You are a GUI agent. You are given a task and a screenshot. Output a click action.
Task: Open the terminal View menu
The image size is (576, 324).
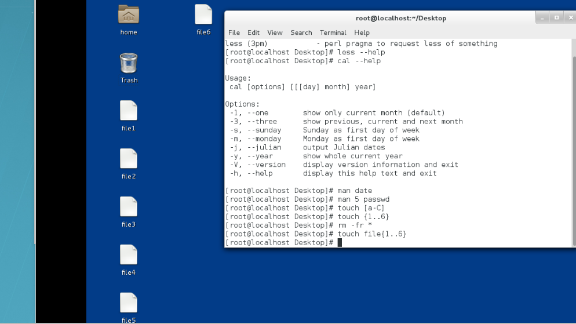click(x=275, y=32)
